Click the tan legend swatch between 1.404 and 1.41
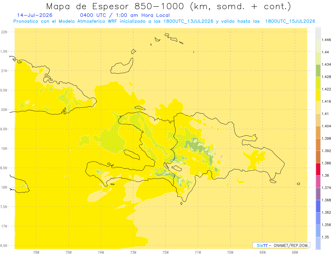The image size is (331, 256). [x=318, y=120]
